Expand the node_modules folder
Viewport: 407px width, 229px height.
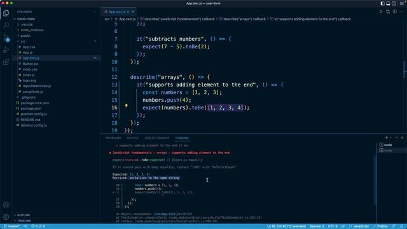click(32, 30)
